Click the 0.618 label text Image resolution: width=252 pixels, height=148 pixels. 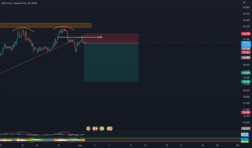click(x=100, y=37)
